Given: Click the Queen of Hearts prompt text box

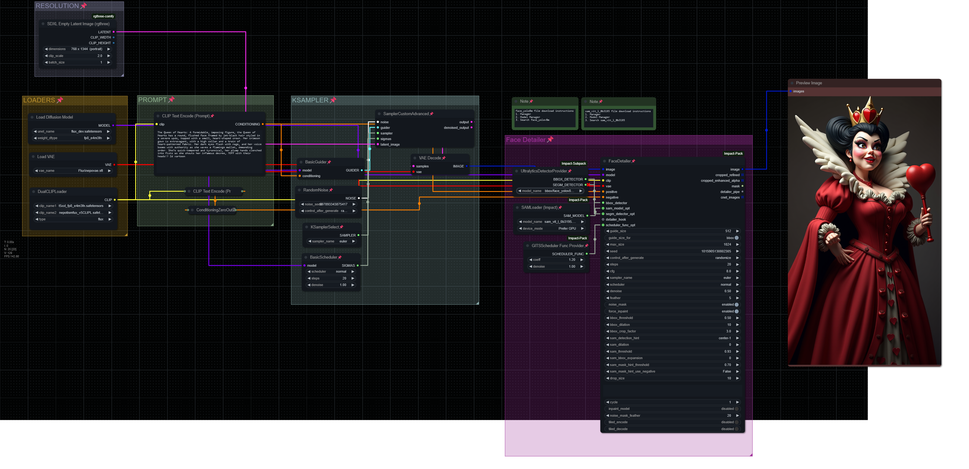Looking at the screenshot, I should click(209, 150).
